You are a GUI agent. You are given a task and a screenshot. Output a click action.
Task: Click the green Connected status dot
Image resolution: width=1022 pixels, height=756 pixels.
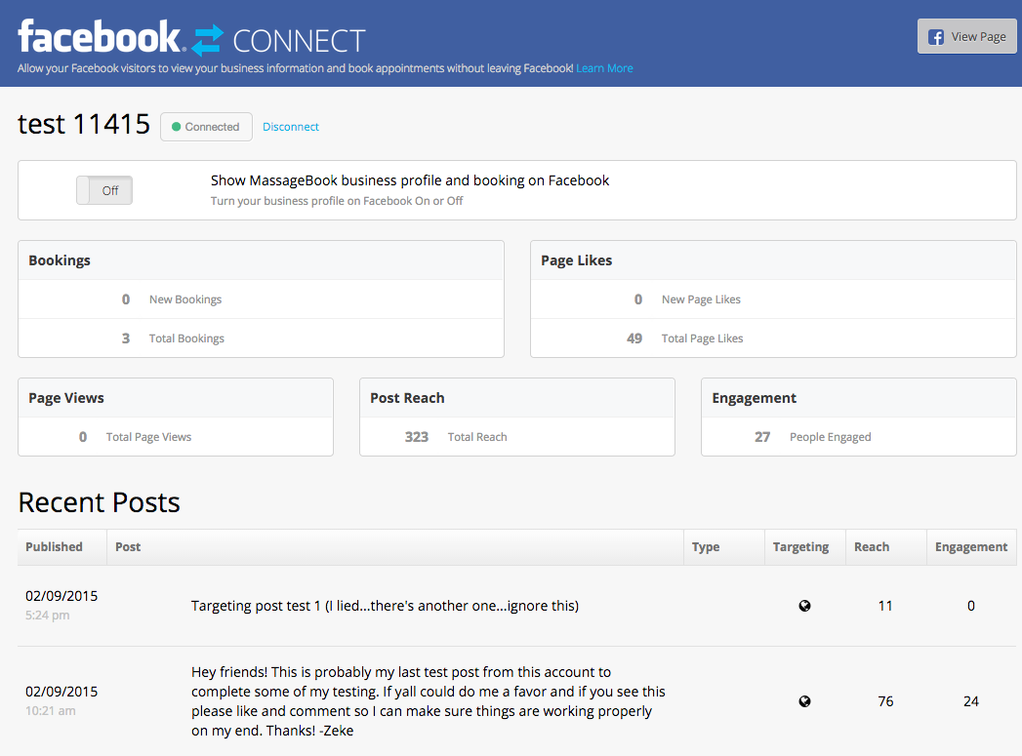176,127
